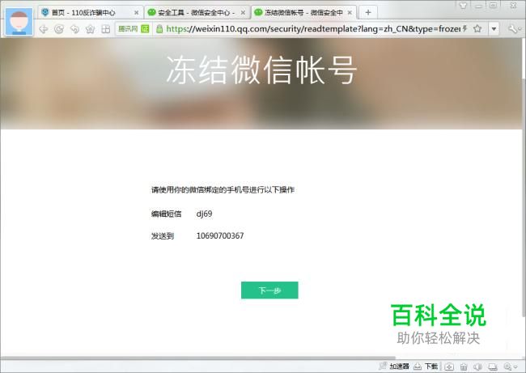Open a new tab with plus button
The width and height of the screenshot is (526, 373).
tap(368, 12)
